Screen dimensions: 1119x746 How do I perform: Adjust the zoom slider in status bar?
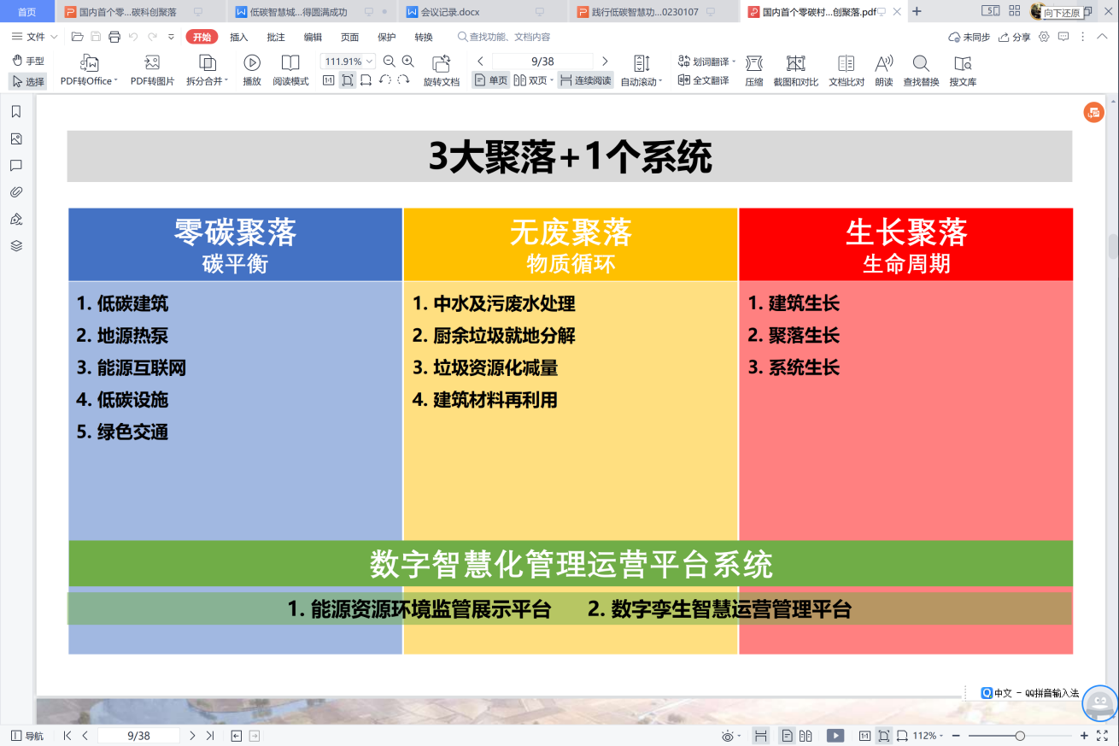point(1020,736)
